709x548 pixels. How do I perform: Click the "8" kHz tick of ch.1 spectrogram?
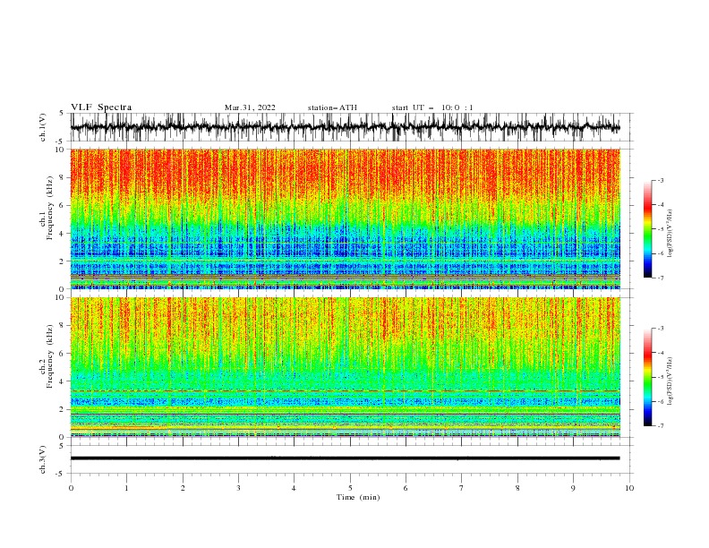62,177
